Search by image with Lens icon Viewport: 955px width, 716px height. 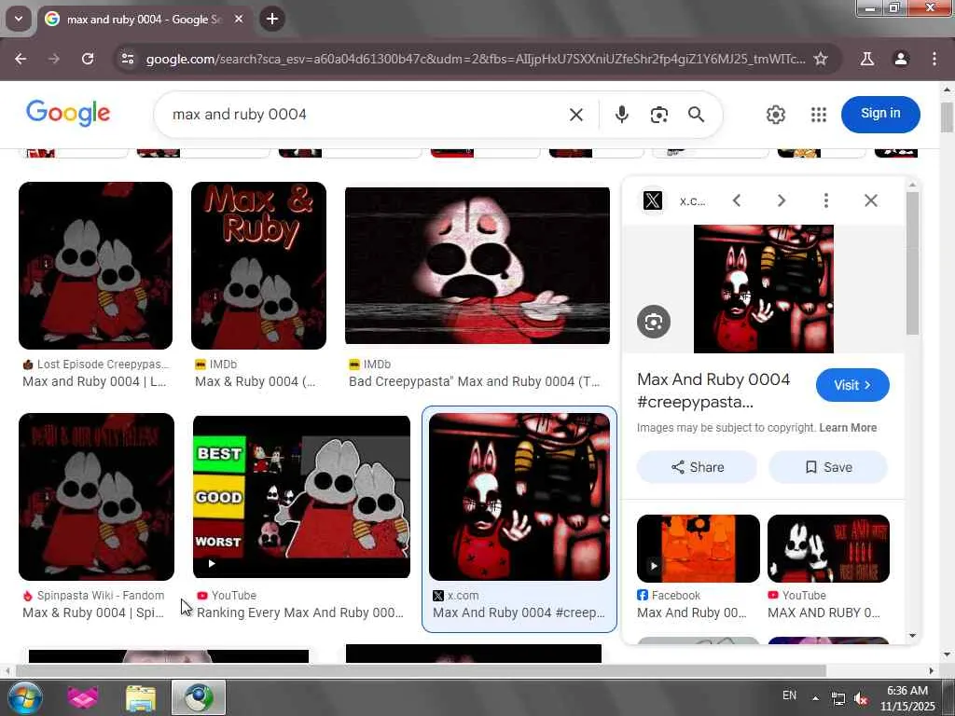point(659,115)
